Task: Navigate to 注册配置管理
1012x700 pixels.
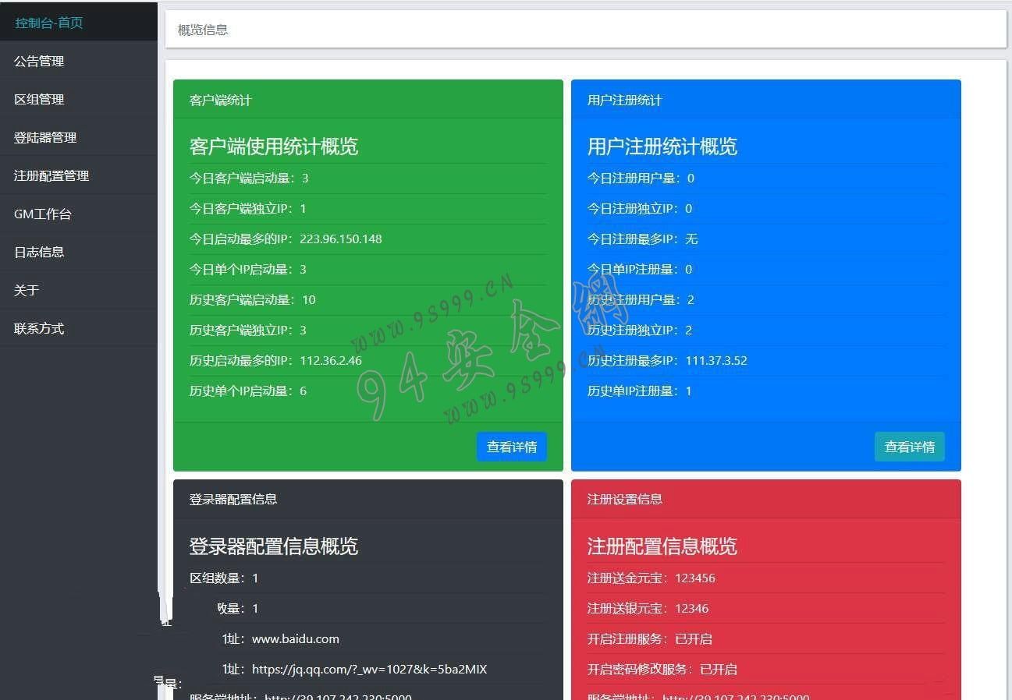Action: click(51, 175)
